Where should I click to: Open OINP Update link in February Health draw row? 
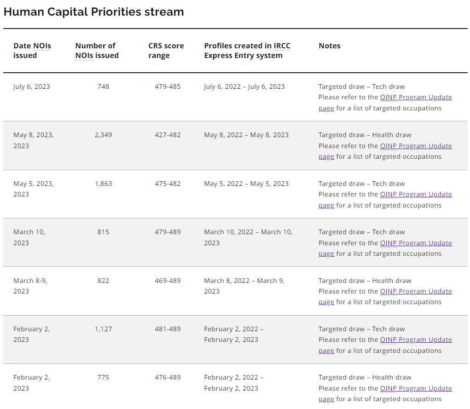coord(416,388)
